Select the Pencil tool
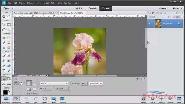 (x=9, y=71)
